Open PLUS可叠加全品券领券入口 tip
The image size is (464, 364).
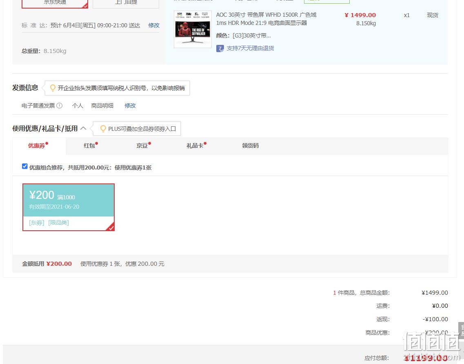click(x=142, y=129)
